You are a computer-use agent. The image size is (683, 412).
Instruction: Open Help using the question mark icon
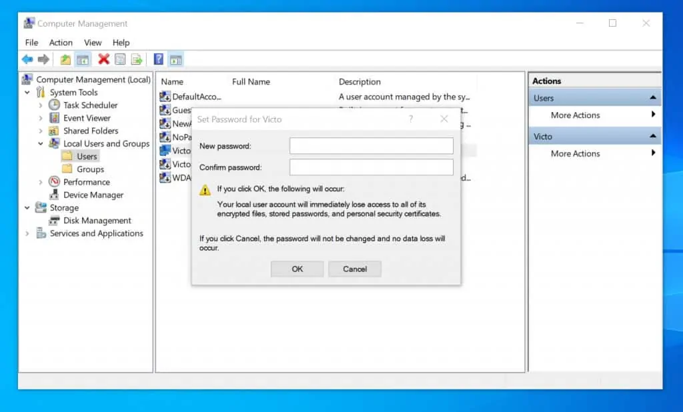click(158, 59)
